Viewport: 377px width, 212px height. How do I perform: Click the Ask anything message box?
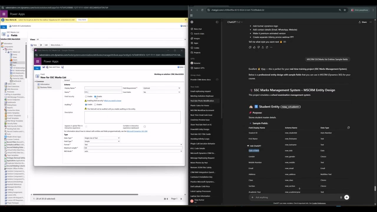pos(296,197)
